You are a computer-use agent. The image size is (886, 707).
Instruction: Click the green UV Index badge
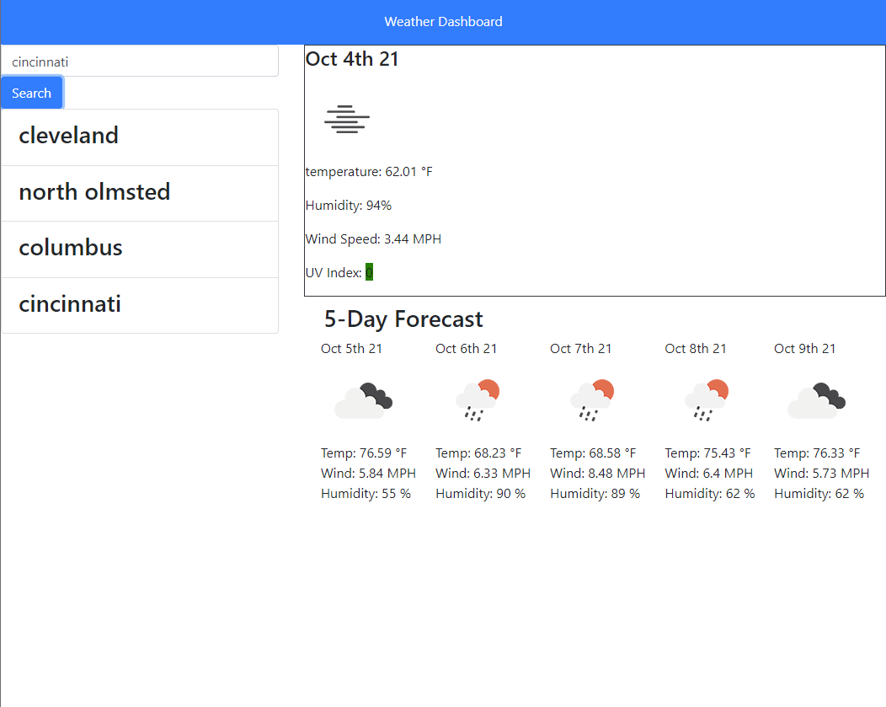(x=370, y=272)
